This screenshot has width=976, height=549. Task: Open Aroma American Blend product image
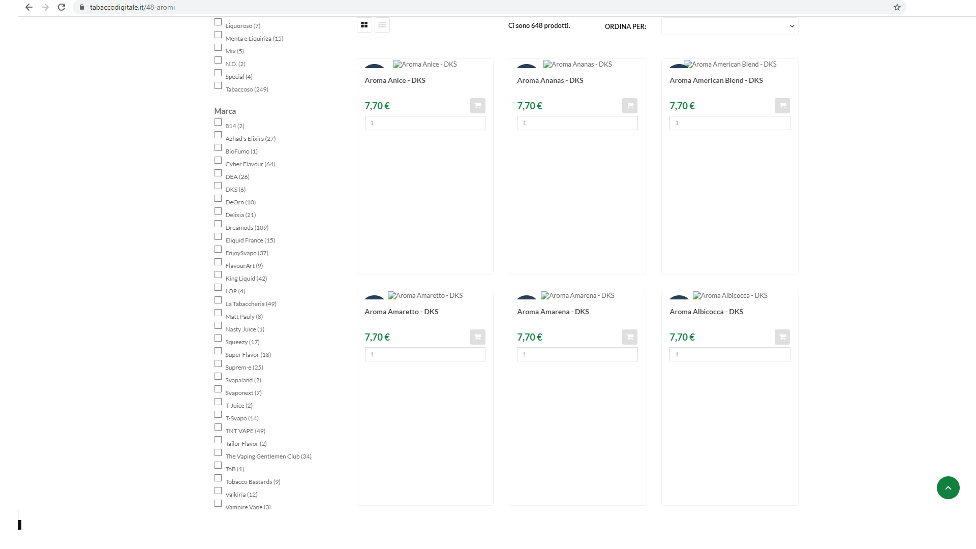[730, 65]
